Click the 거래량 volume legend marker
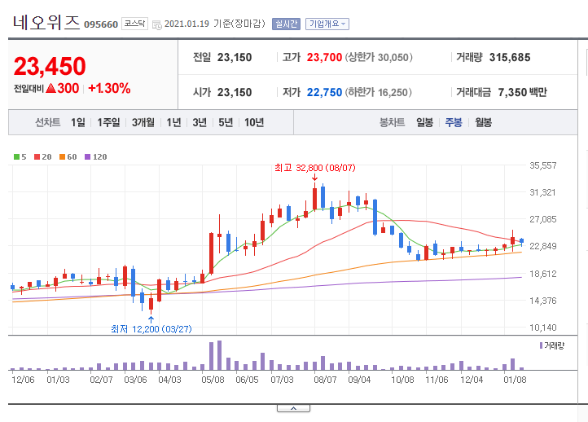Screen dimensions: 588x422 [x=541, y=345]
